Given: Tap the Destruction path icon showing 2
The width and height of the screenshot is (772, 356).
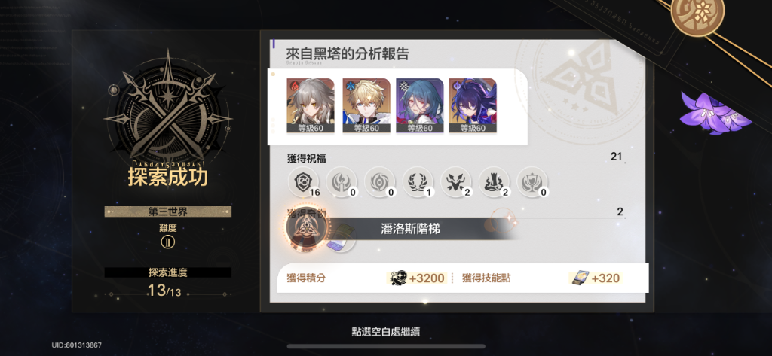Looking at the screenshot, I should (494, 182).
